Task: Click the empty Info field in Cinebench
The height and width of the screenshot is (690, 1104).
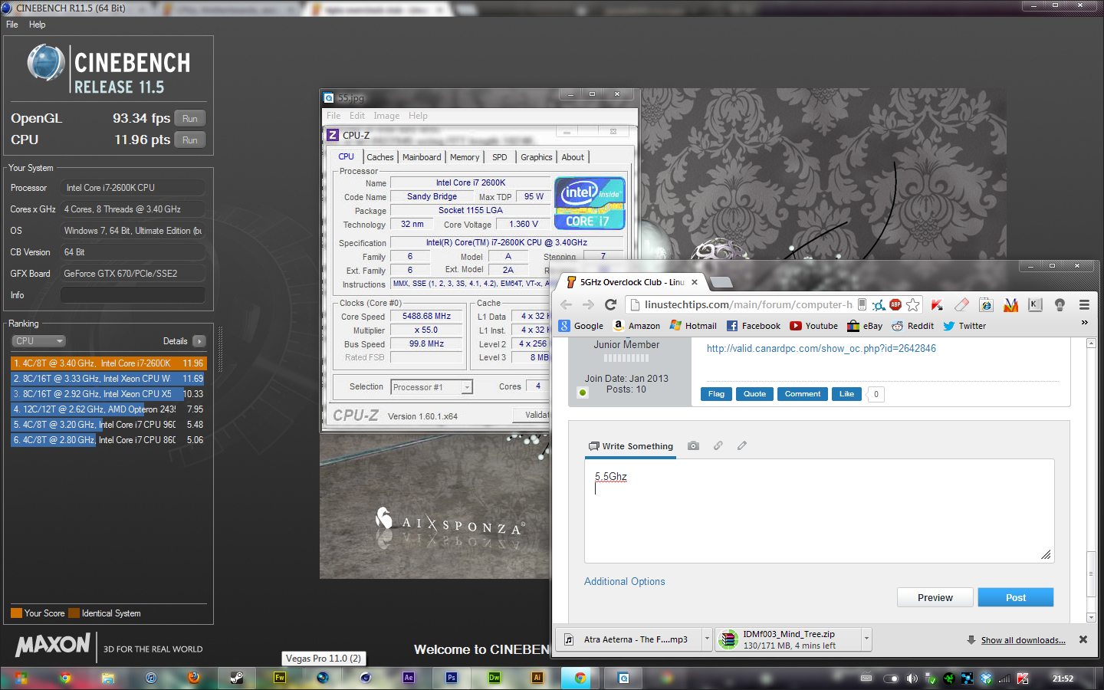Action: 133,295
